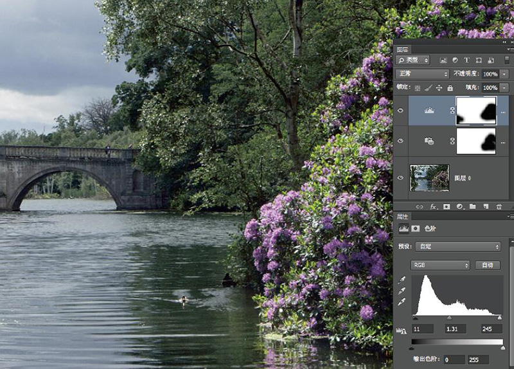514x369 pixels.
Task: Create a new layer
Action: (x=486, y=206)
